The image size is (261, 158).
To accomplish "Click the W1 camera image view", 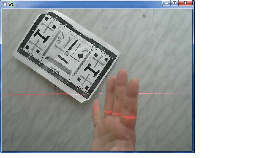I will pos(97,80).
